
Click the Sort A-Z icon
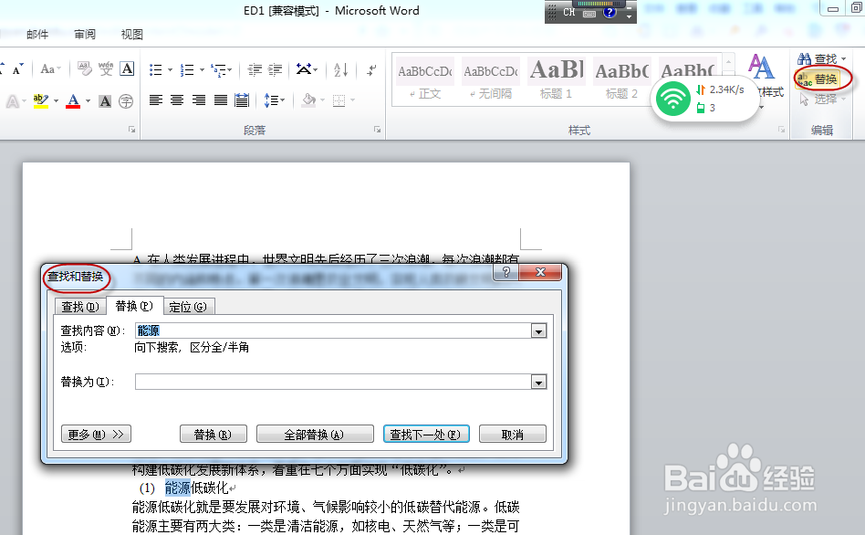coord(340,69)
